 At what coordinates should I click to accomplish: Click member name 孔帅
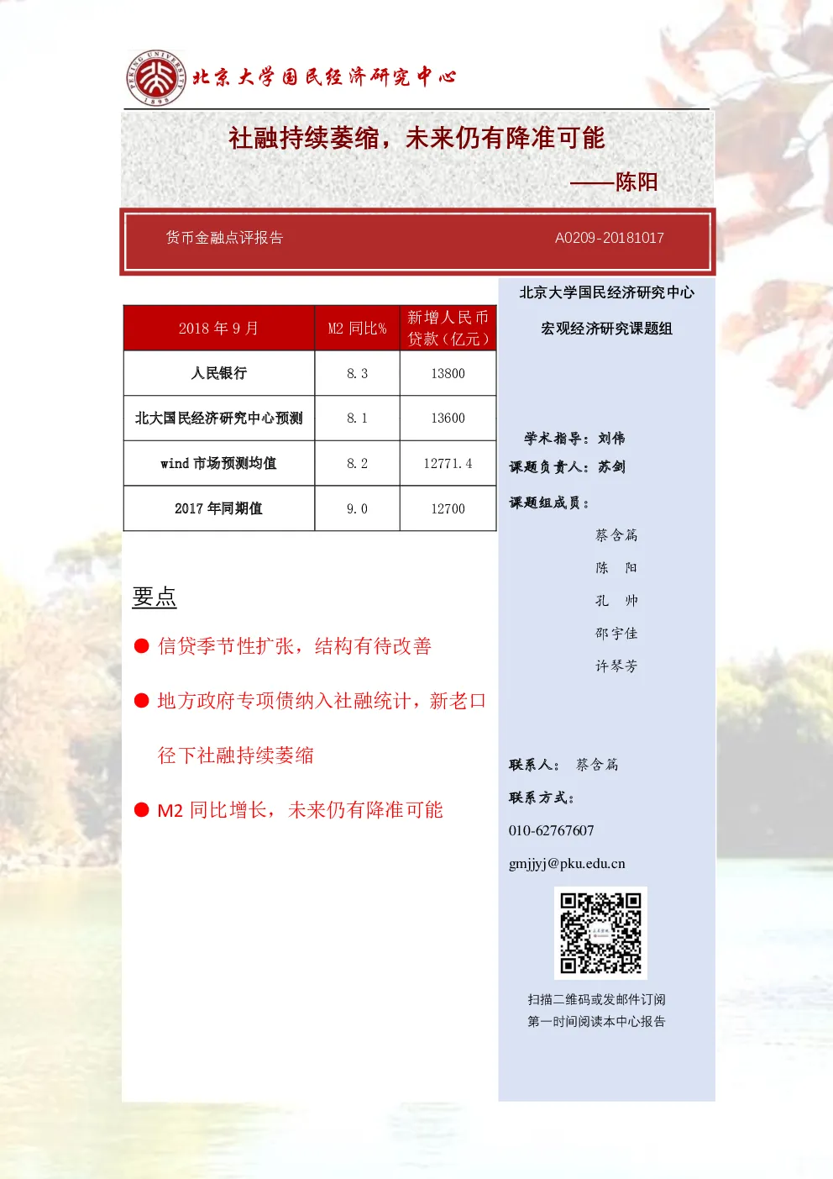point(616,601)
